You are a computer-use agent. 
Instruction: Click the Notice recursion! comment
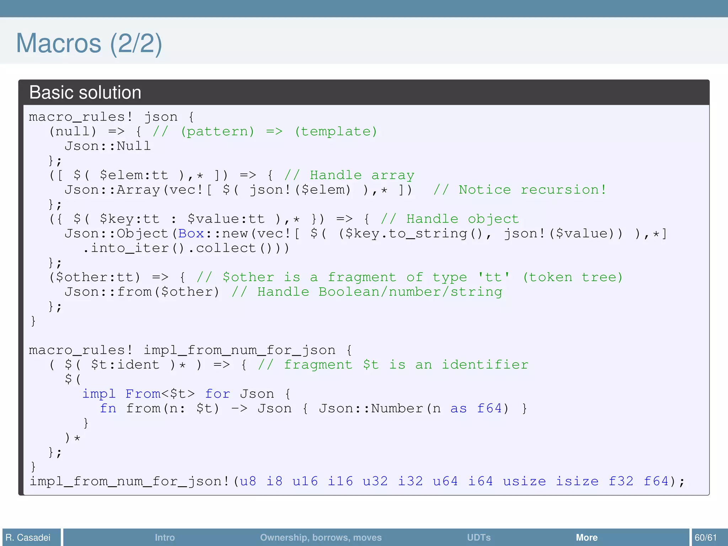tap(520, 189)
